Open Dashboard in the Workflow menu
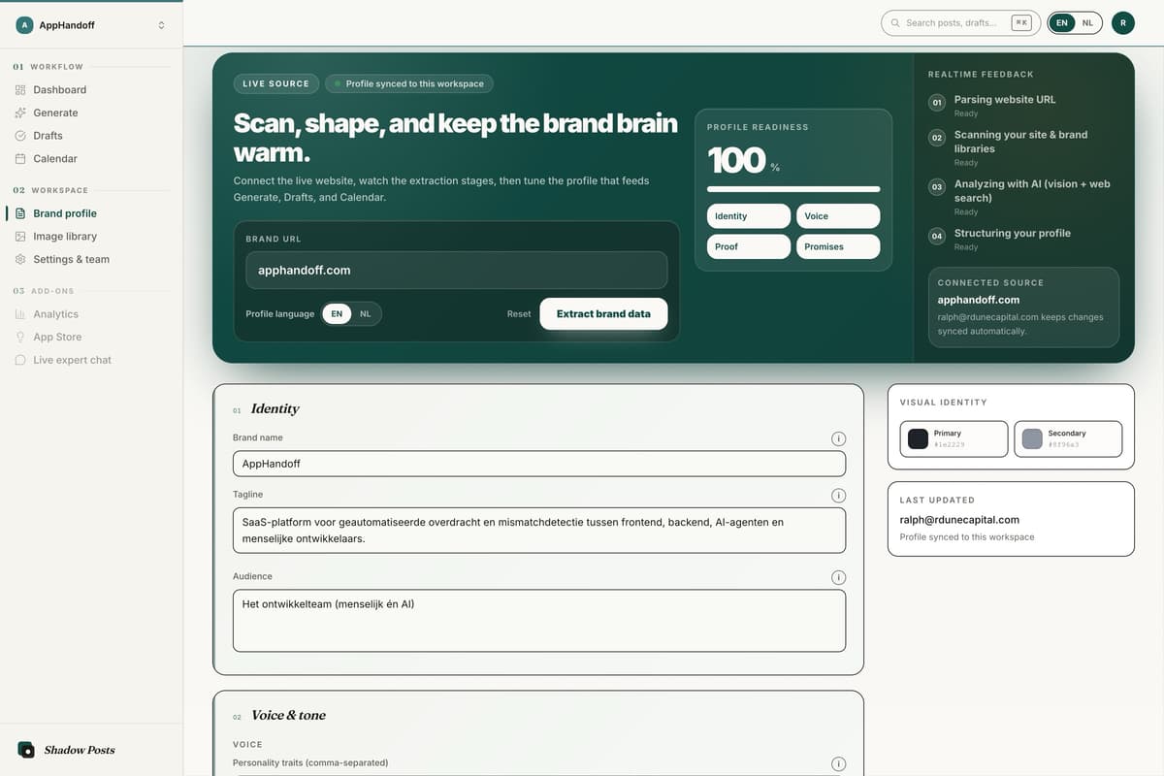Screen dimensions: 1164x776 tap(60, 89)
